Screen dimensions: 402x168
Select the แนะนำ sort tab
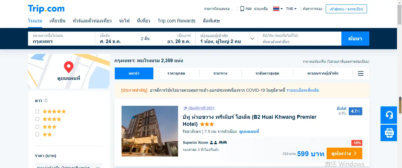[134, 73]
